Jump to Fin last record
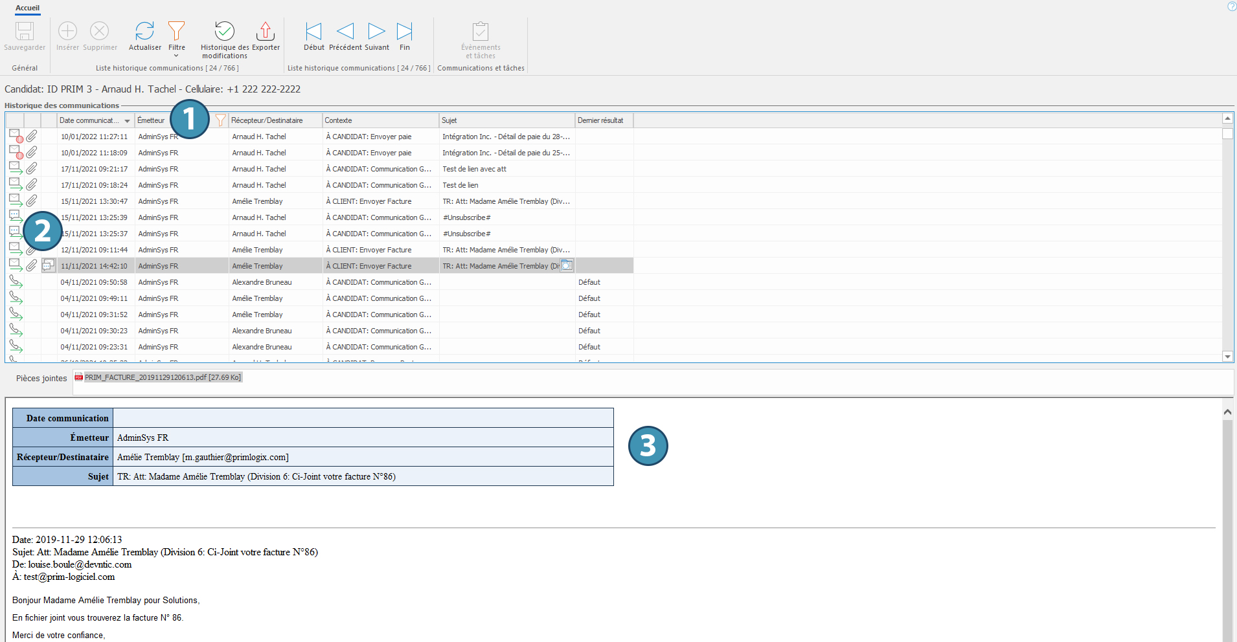The width and height of the screenshot is (1237, 642). click(x=405, y=31)
